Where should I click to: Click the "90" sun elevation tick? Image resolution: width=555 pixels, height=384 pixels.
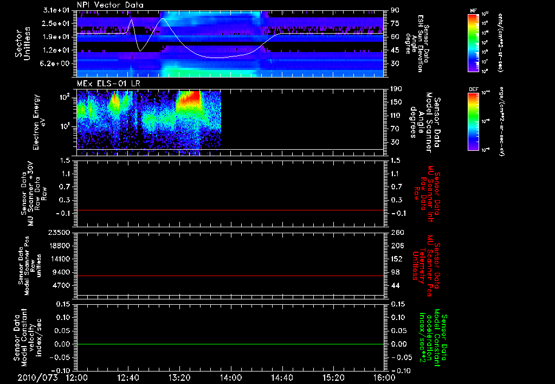pos(395,10)
